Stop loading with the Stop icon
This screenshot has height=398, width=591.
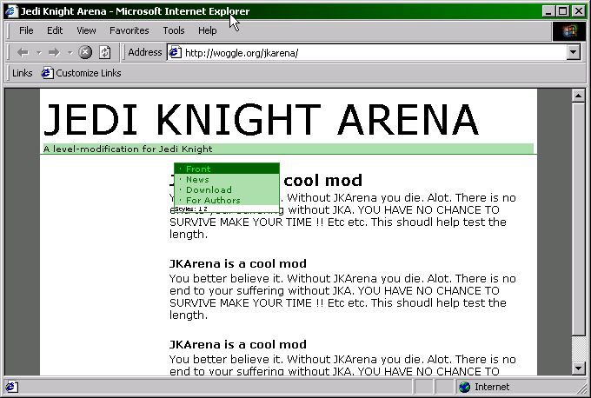click(x=85, y=52)
